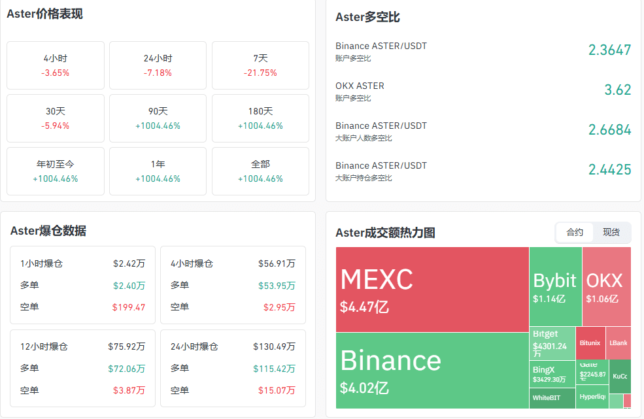Click the MEXC heatmap tile
This screenshot has width=644, height=419.
tap(432, 290)
